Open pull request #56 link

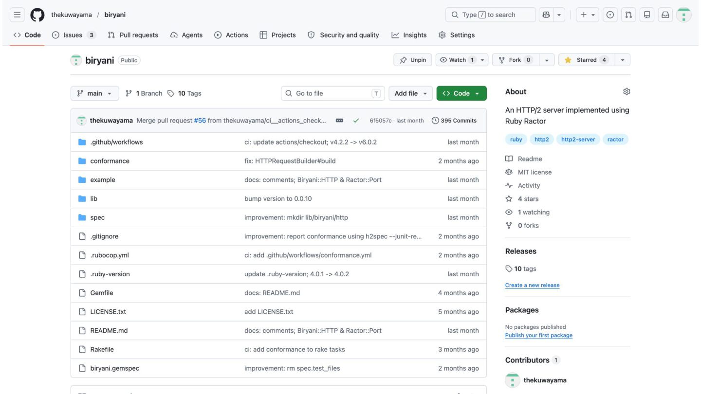coord(200,121)
